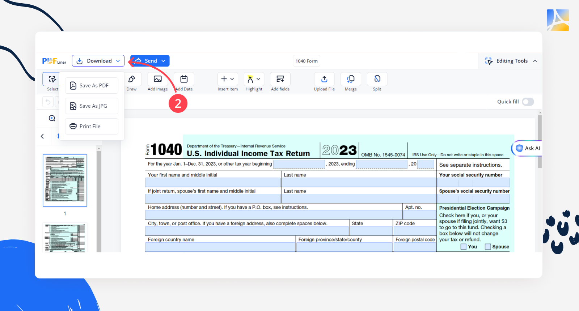Choose Save As JPG option
579x311 pixels.
point(92,106)
